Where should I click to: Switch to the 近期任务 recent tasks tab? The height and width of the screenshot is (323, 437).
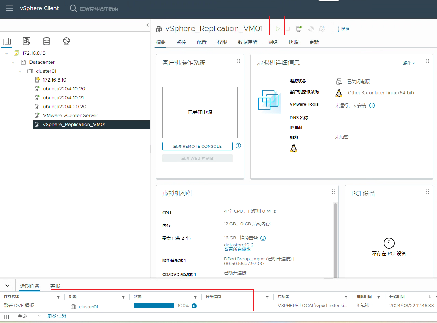(30, 286)
